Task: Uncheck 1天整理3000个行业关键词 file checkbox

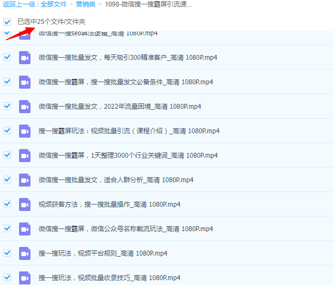Action: [7, 155]
